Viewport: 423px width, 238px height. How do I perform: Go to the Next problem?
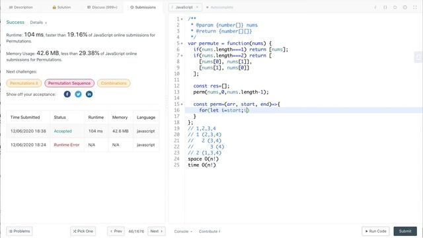[x=157, y=231]
